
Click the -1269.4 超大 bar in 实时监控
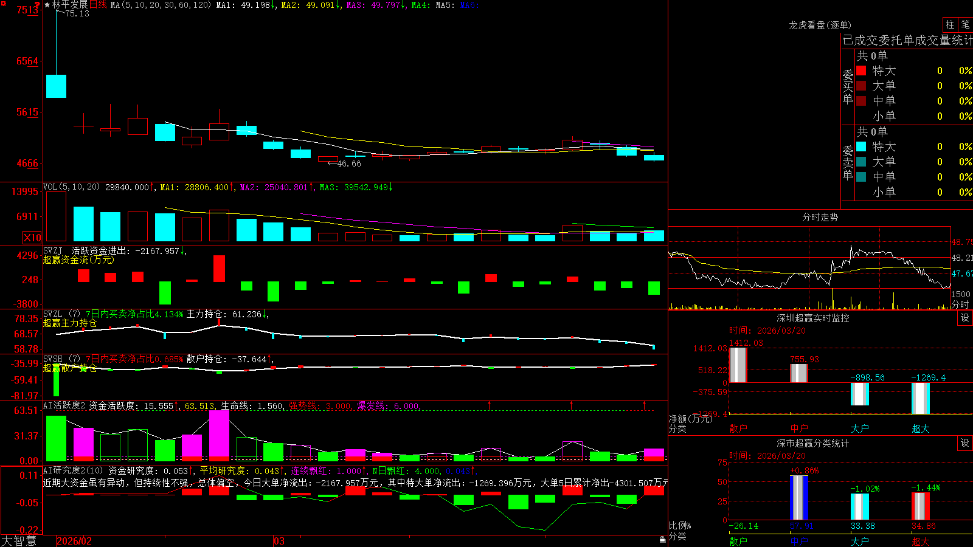921,399
